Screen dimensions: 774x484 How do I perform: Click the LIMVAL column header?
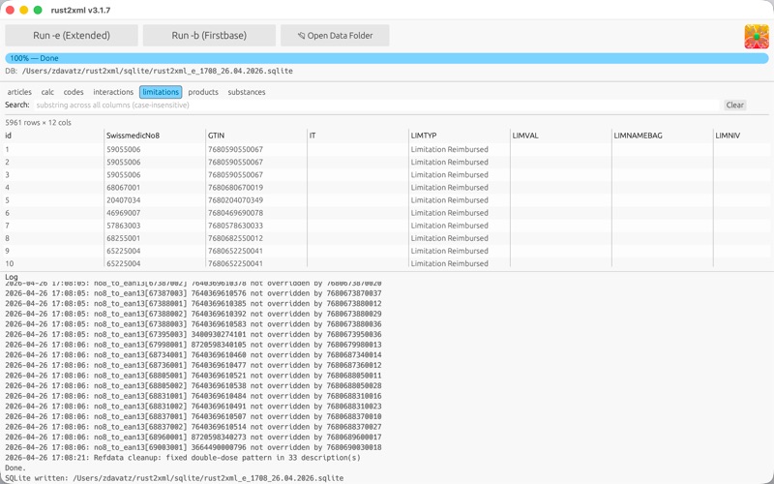tap(525, 136)
